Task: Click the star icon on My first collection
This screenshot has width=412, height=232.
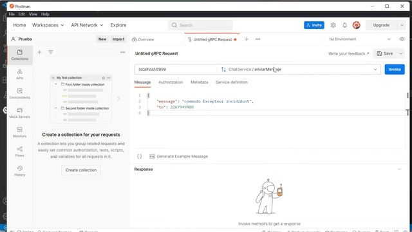Action: click(104, 78)
